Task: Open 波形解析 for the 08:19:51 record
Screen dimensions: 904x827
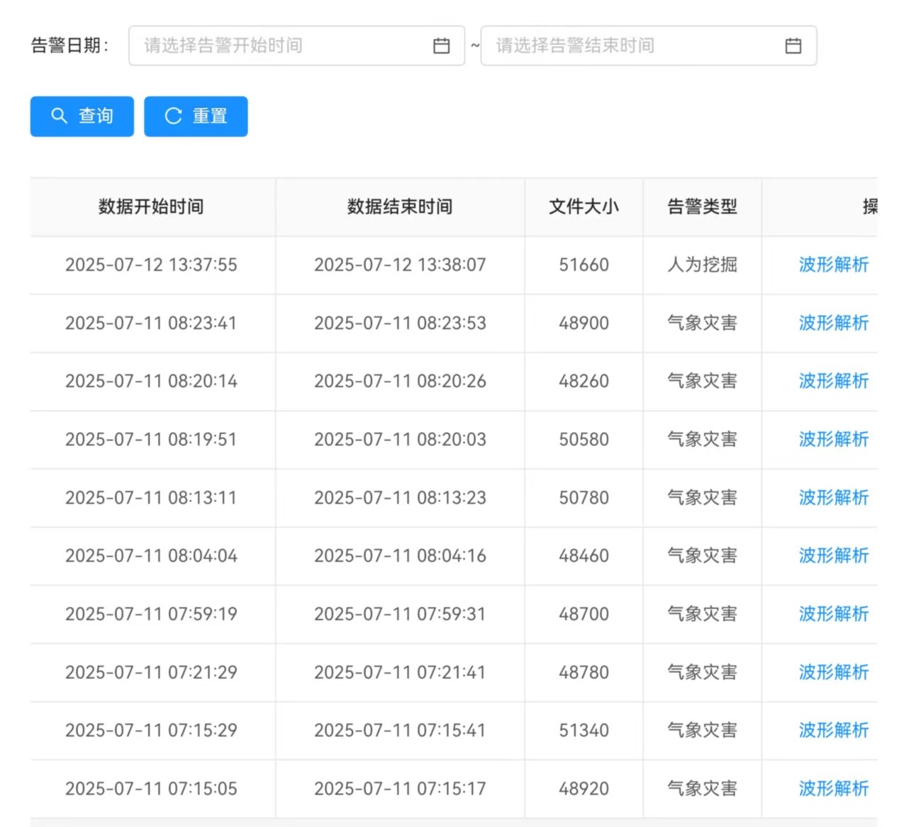Action: click(x=834, y=439)
